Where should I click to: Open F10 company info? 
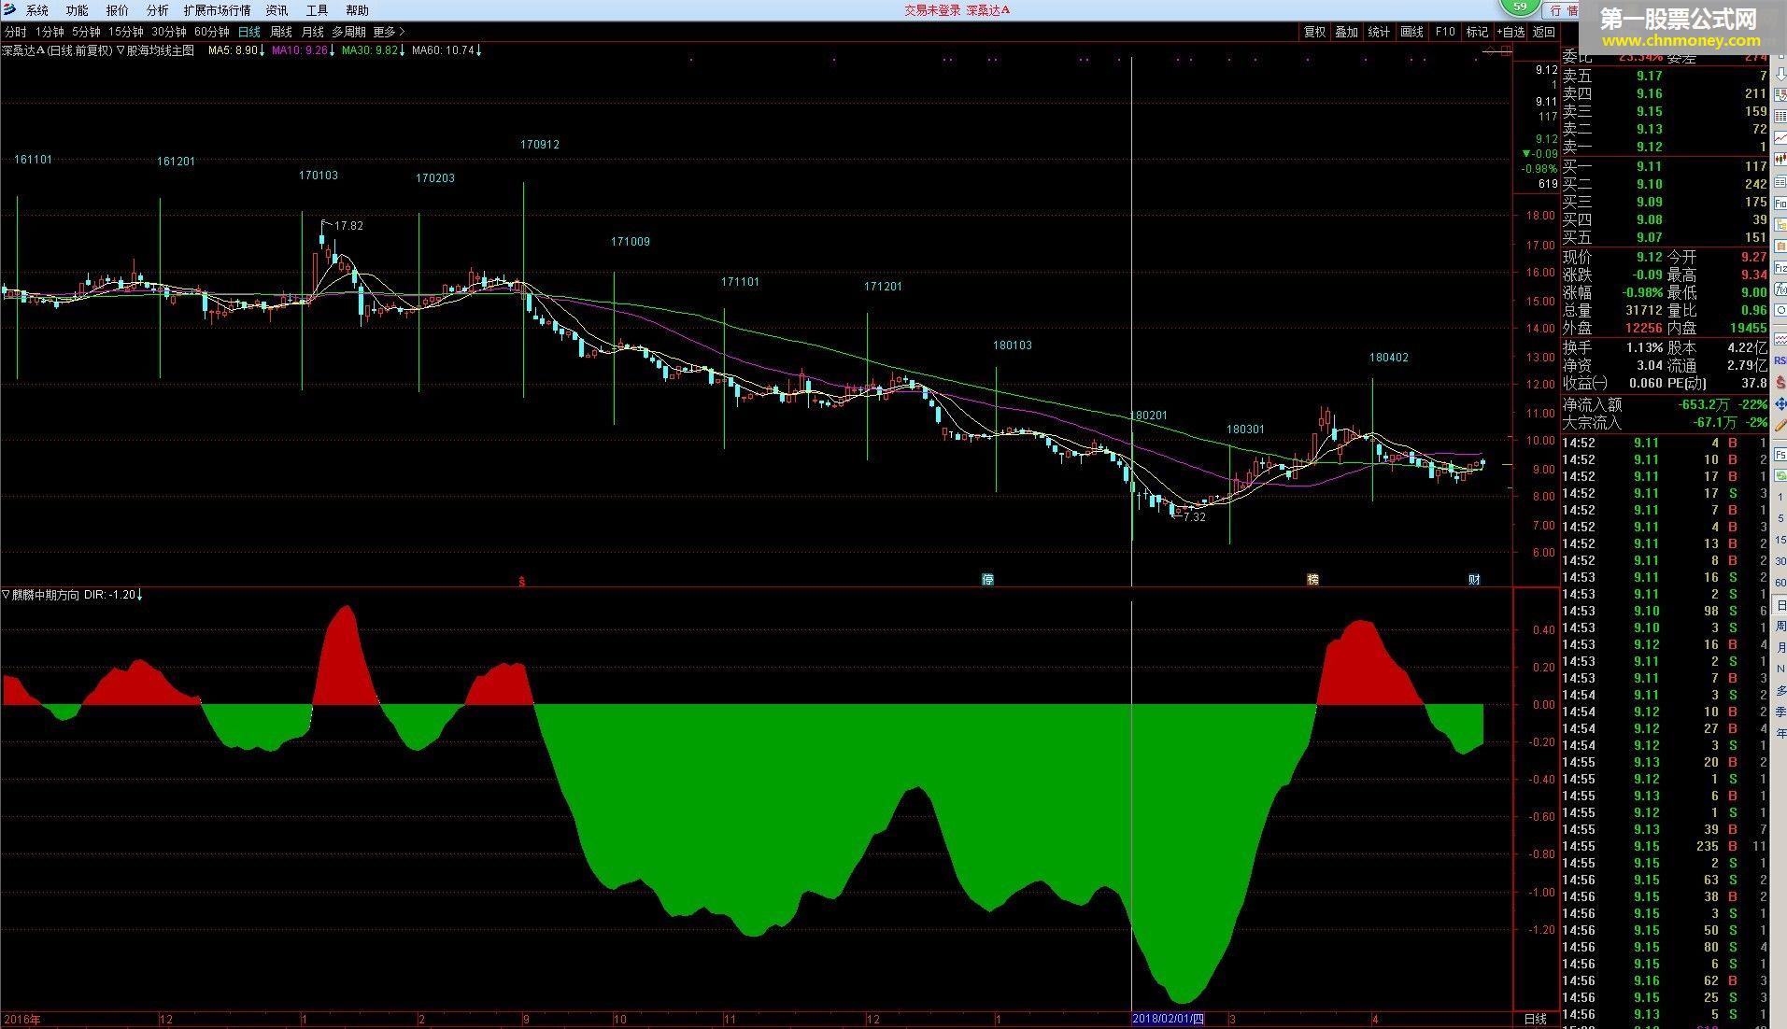click(1445, 32)
